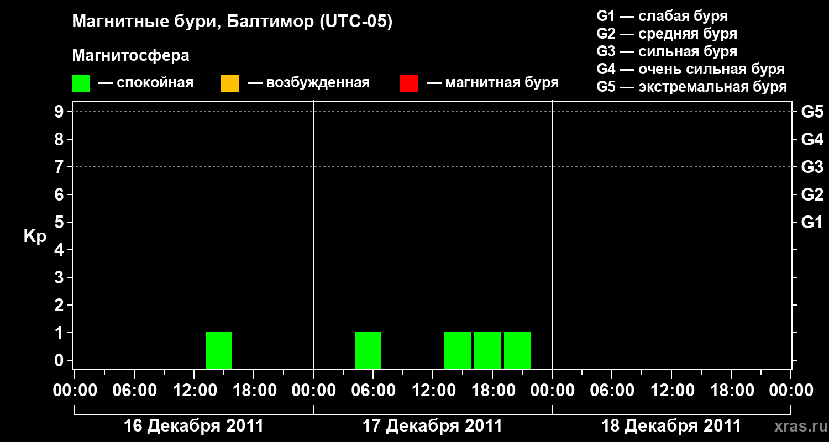The width and height of the screenshot is (829, 442).
Task: Click the 18:00 time label under 17 December
Action: click(x=492, y=391)
